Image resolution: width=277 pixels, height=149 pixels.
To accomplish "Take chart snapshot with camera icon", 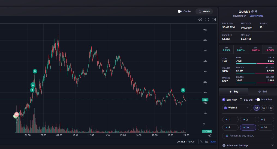I will click(x=214, y=19).
